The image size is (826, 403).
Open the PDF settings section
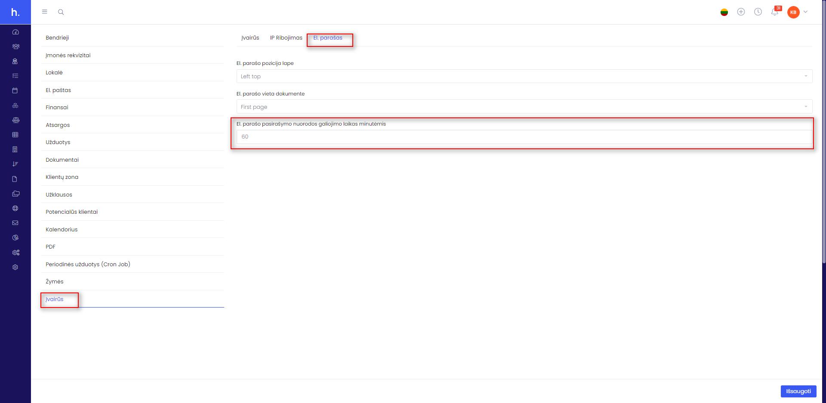point(133,247)
